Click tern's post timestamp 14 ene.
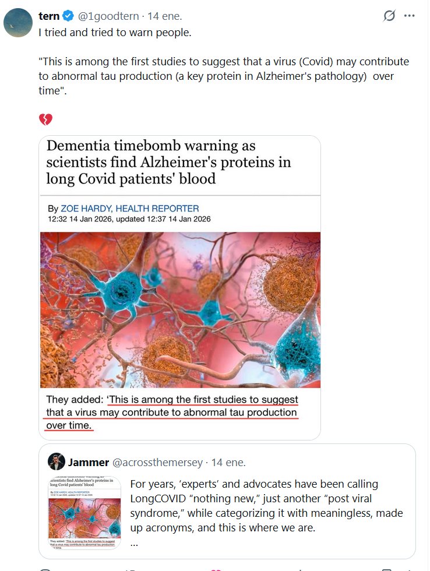The height and width of the screenshot is (571, 430). [x=164, y=17]
